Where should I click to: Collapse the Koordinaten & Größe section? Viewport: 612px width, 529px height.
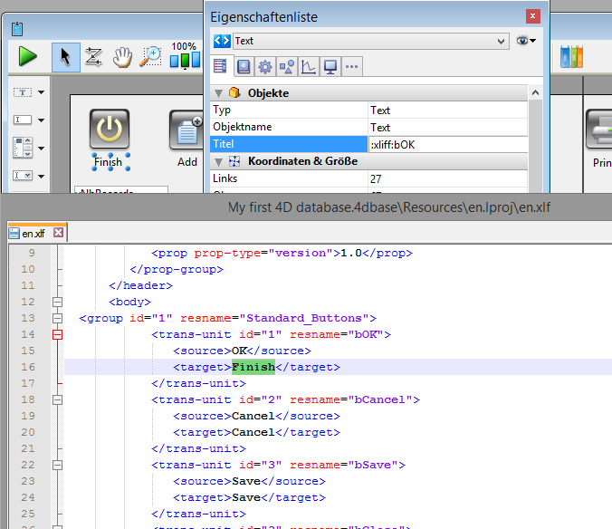218,161
